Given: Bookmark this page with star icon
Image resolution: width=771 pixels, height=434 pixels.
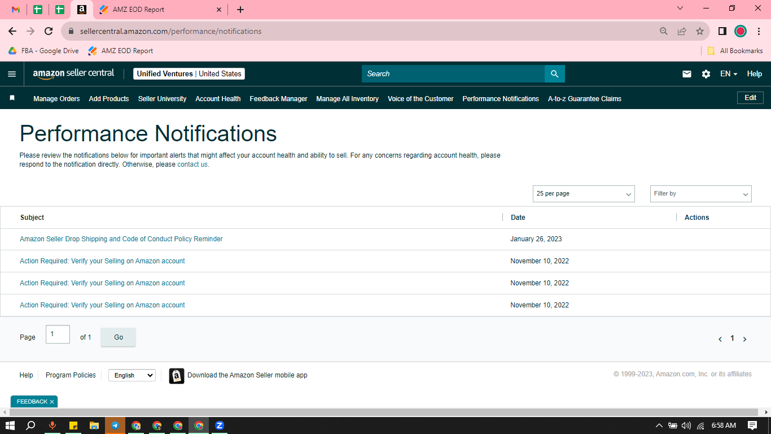Looking at the screenshot, I should [700, 31].
